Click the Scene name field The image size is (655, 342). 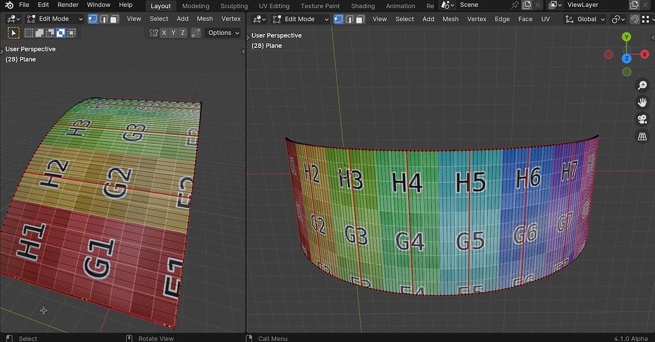tap(482, 5)
